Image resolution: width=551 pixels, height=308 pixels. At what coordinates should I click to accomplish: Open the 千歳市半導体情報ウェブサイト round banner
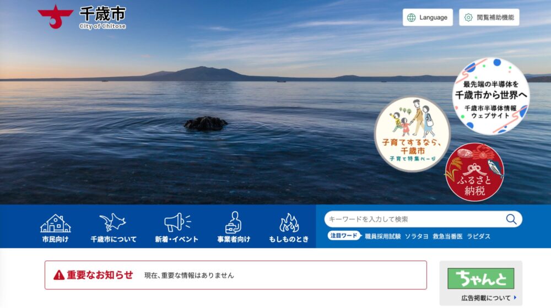[x=490, y=96]
